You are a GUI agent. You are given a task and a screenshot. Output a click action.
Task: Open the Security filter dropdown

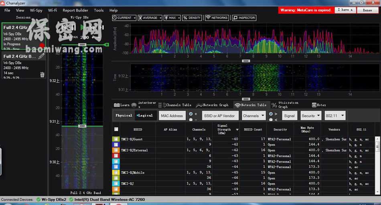(x=311, y=116)
